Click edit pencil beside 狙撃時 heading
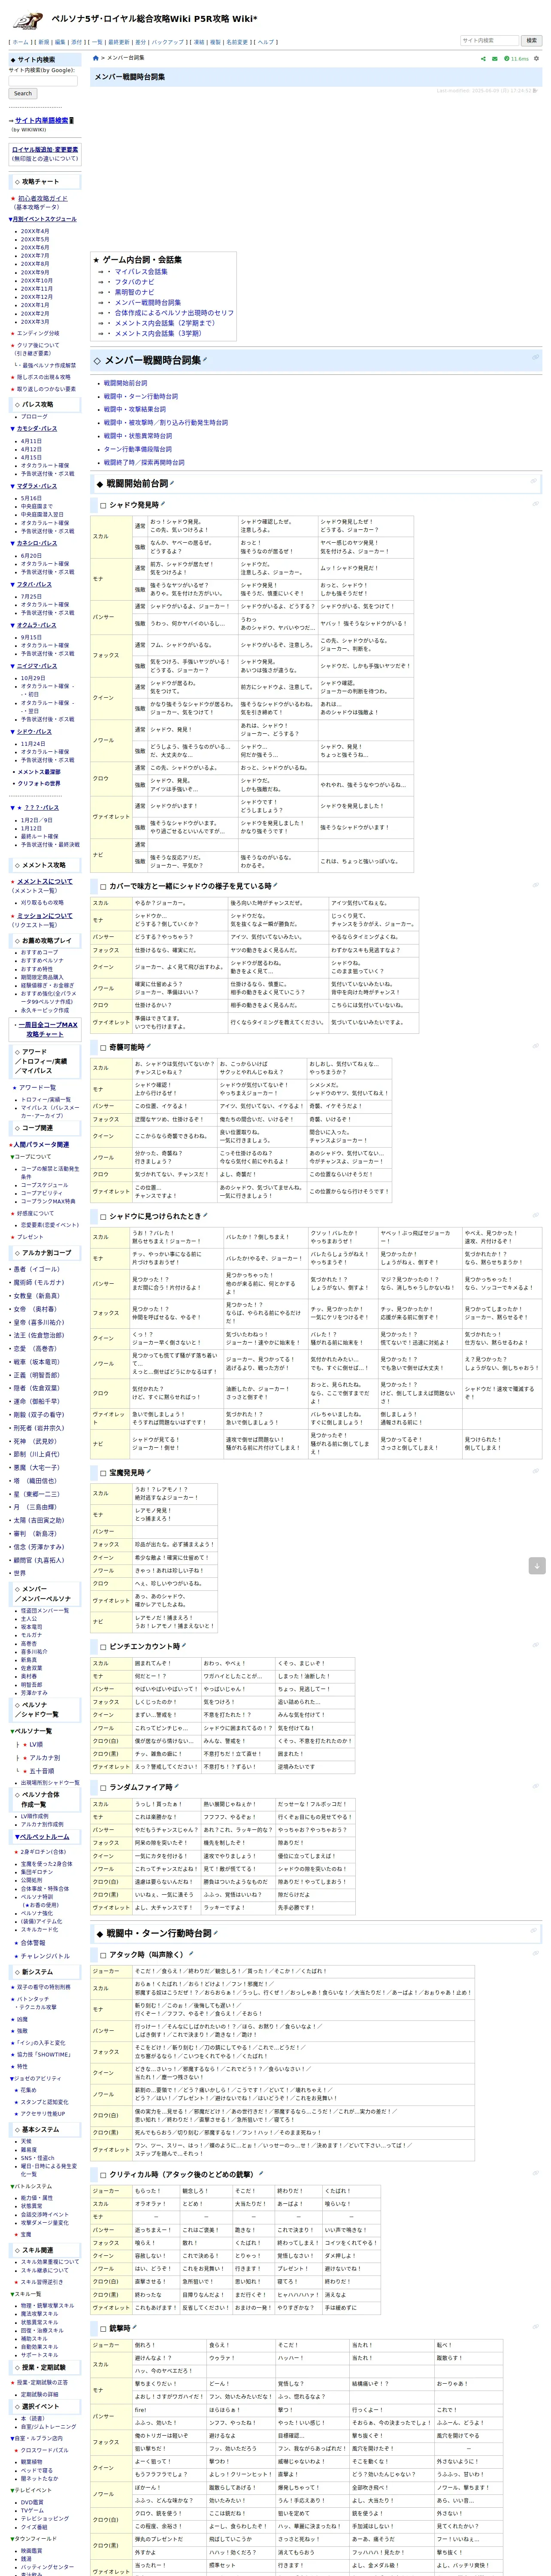 point(135,2328)
